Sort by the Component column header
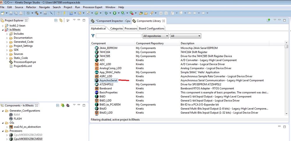The image size is (291, 141). (x=112, y=43)
